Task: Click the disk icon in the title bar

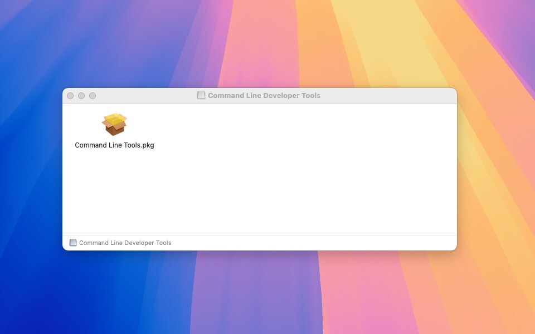Action: tap(201, 95)
